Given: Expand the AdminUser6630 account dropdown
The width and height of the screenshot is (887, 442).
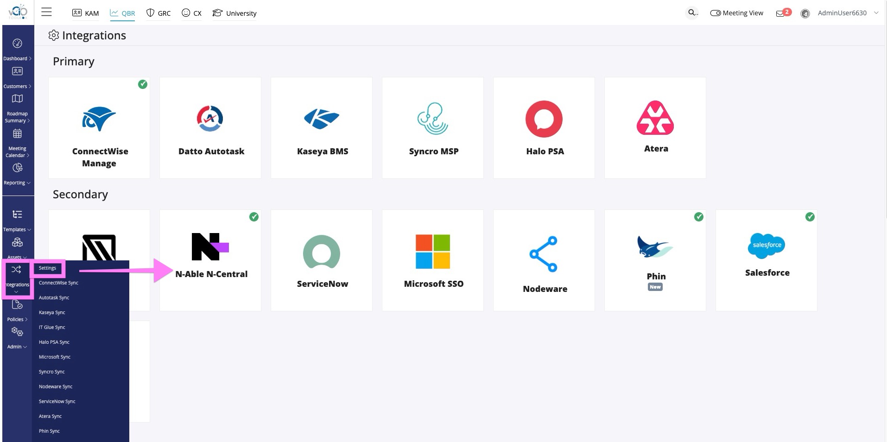Looking at the screenshot, I should point(876,13).
